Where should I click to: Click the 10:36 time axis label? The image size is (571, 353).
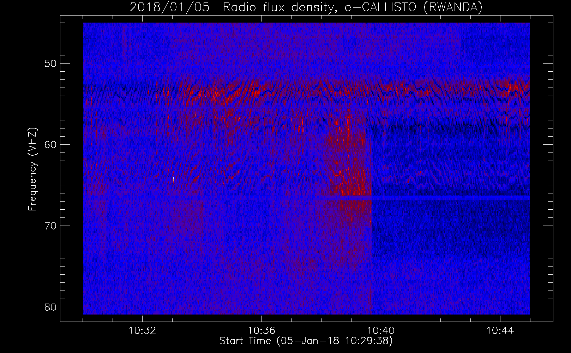pos(262,331)
